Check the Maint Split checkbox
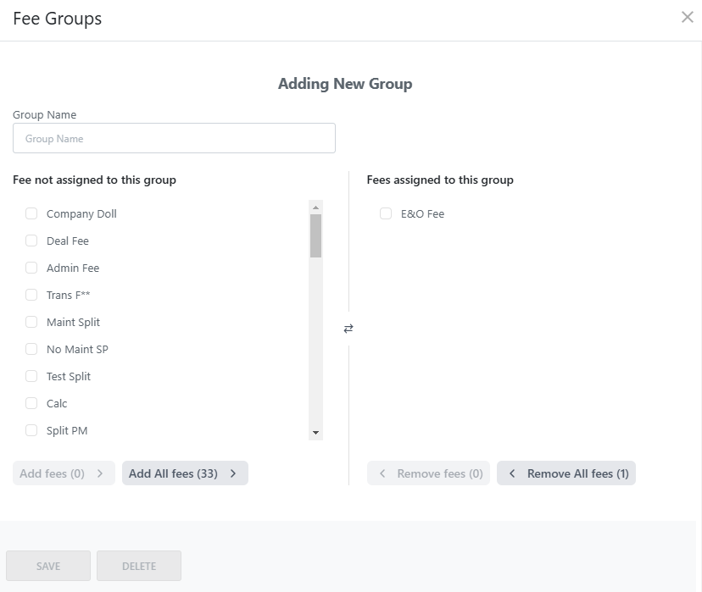The height and width of the screenshot is (592, 702). pyautogui.click(x=31, y=322)
